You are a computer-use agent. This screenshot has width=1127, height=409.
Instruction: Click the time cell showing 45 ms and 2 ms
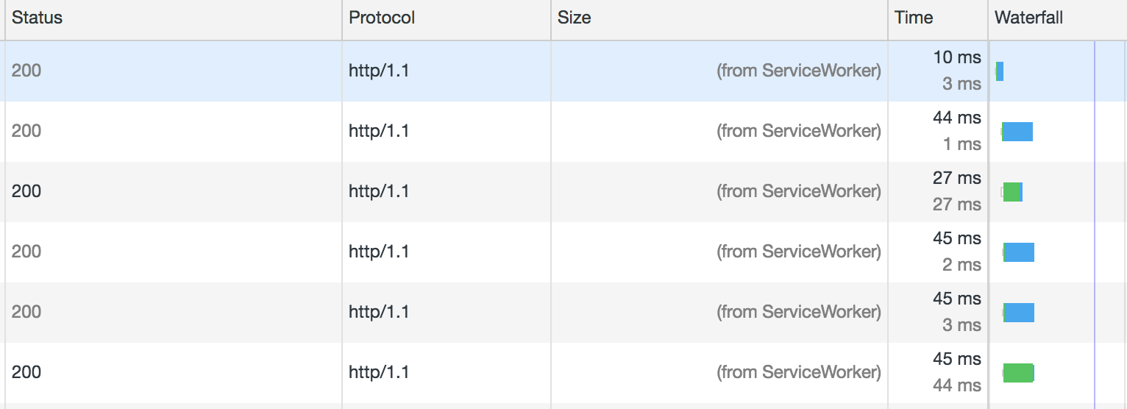tap(956, 252)
